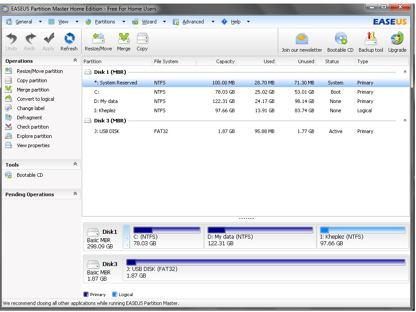Collapse the Operations panel
This screenshot has height=312, width=416.
pos(76,60)
